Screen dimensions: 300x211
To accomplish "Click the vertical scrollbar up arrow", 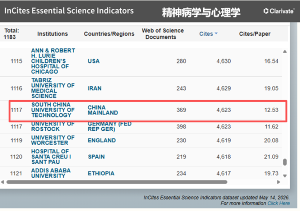I will (x=285, y=51).
